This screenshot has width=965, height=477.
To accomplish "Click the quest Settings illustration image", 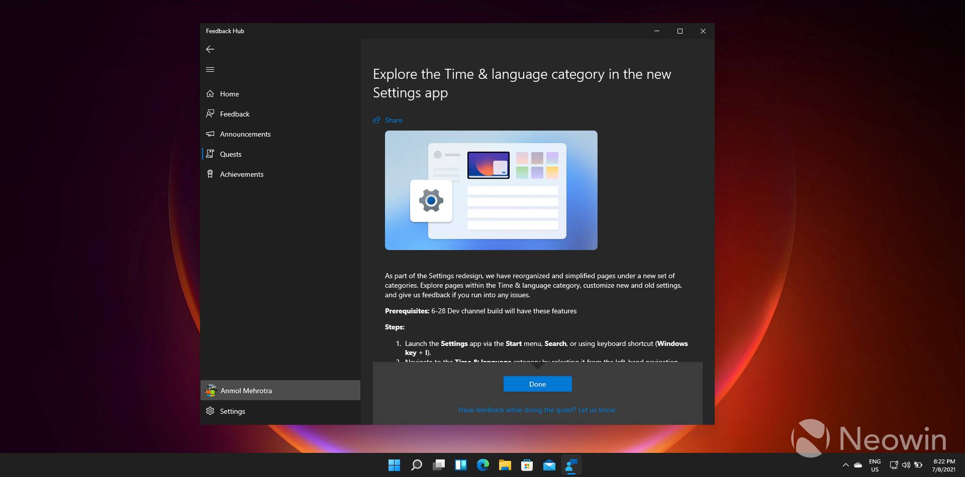I will click(491, 190).
